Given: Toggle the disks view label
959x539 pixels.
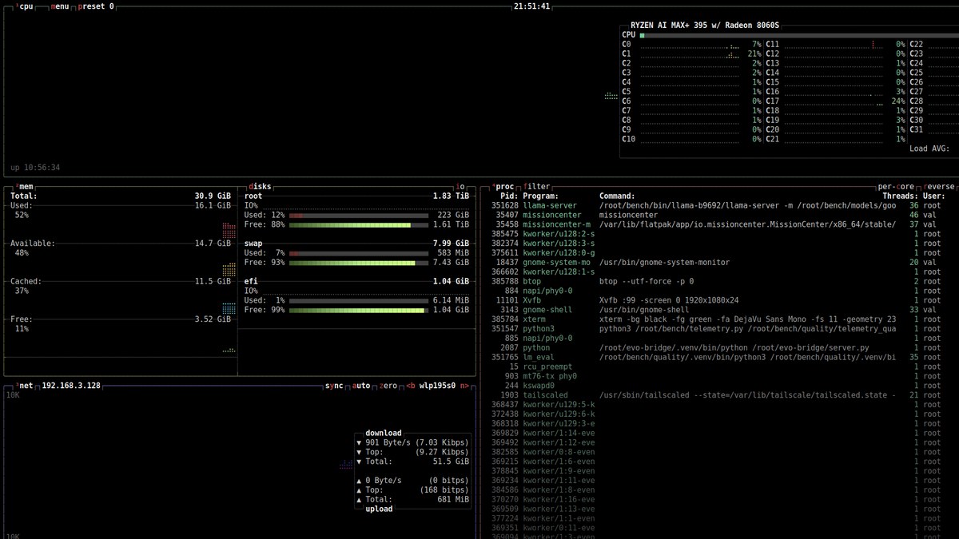Looking at the screenshot, I should tap(261, 187).
